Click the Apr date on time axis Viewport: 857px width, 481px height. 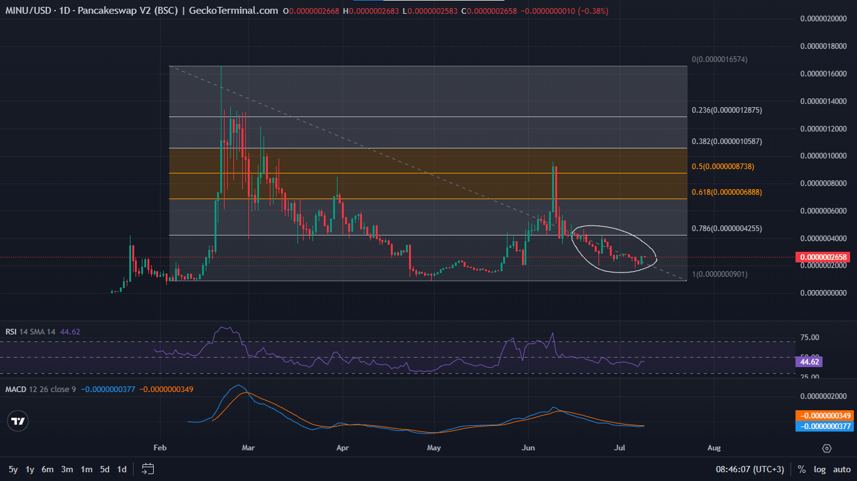click(342, 448)
